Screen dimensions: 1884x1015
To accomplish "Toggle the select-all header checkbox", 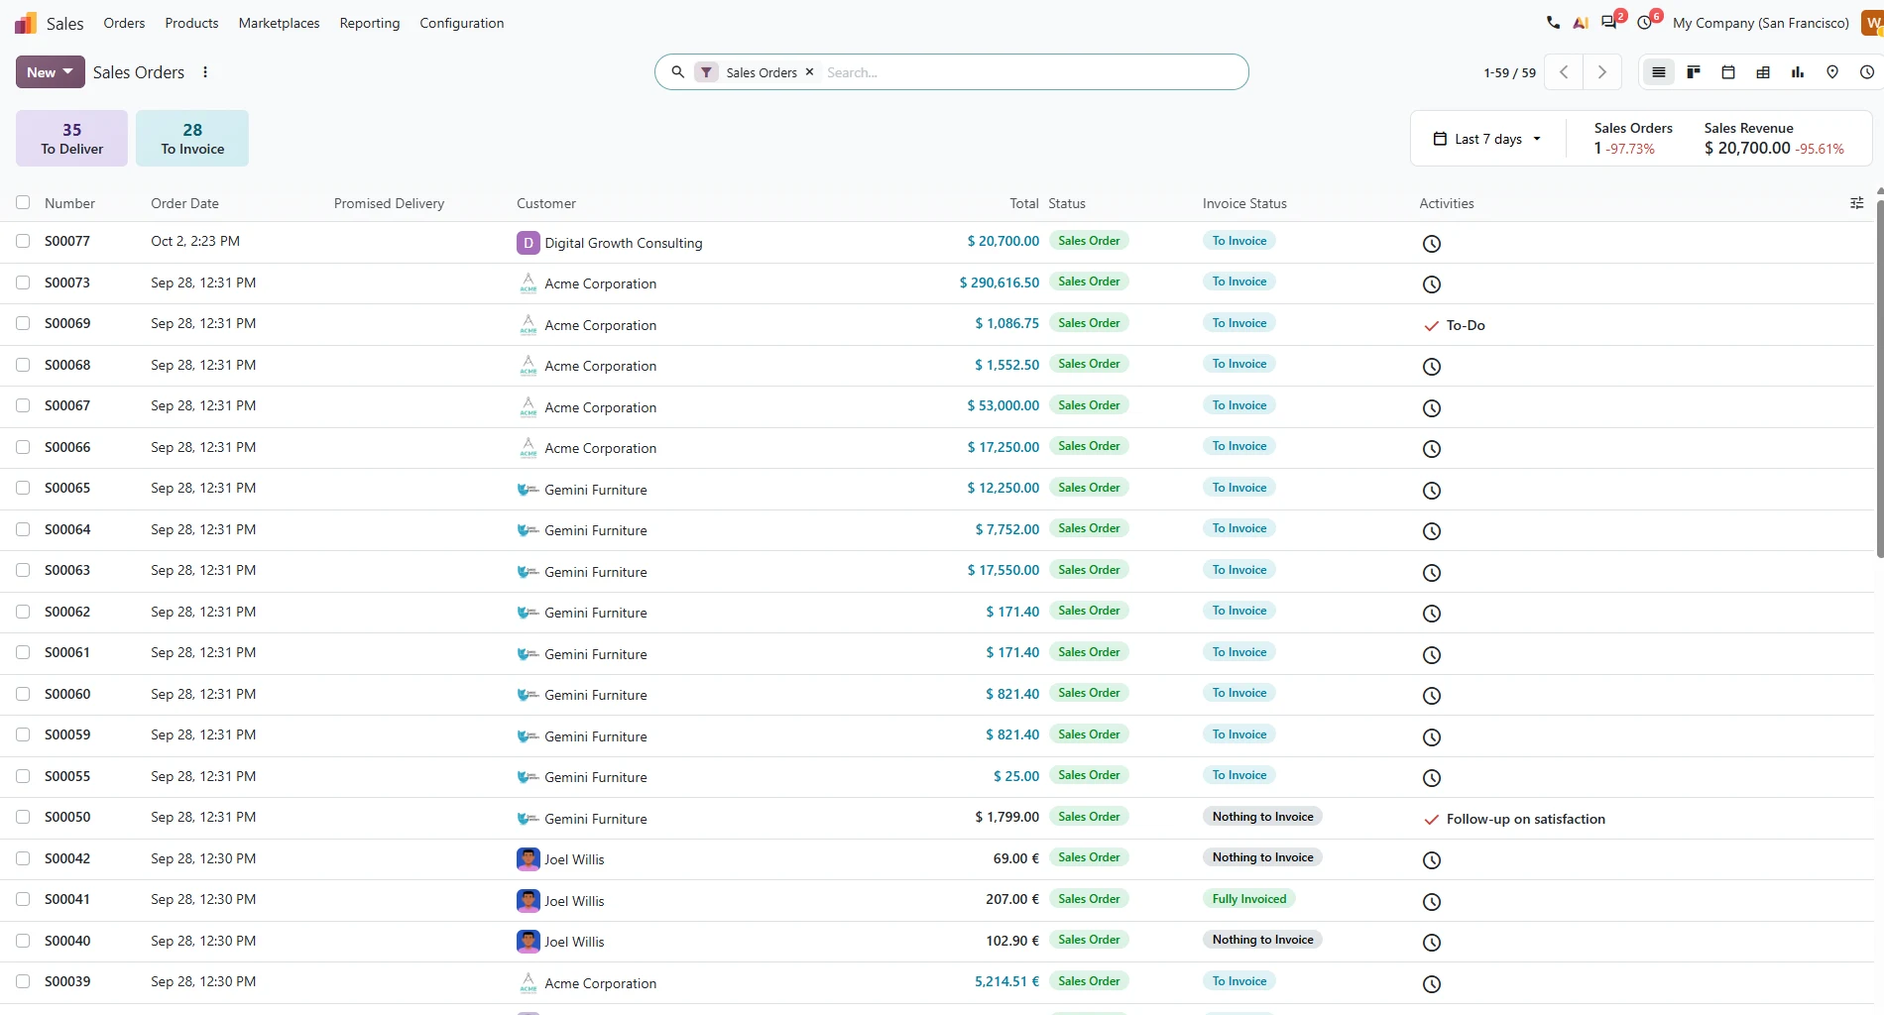I will pos(23,202).
